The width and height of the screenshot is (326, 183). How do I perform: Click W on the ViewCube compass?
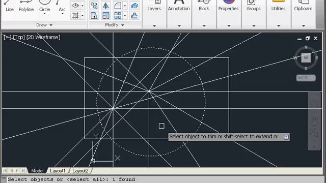tap(295, 58)
